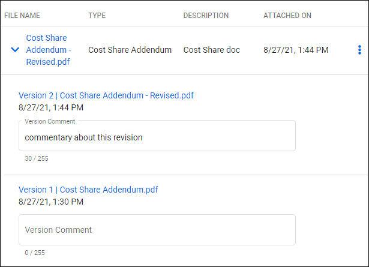The width and height of the screenshot is (369, 267).
Task: Select the 'Cost Share doc' description cell
Action: [x=212, y=50]
